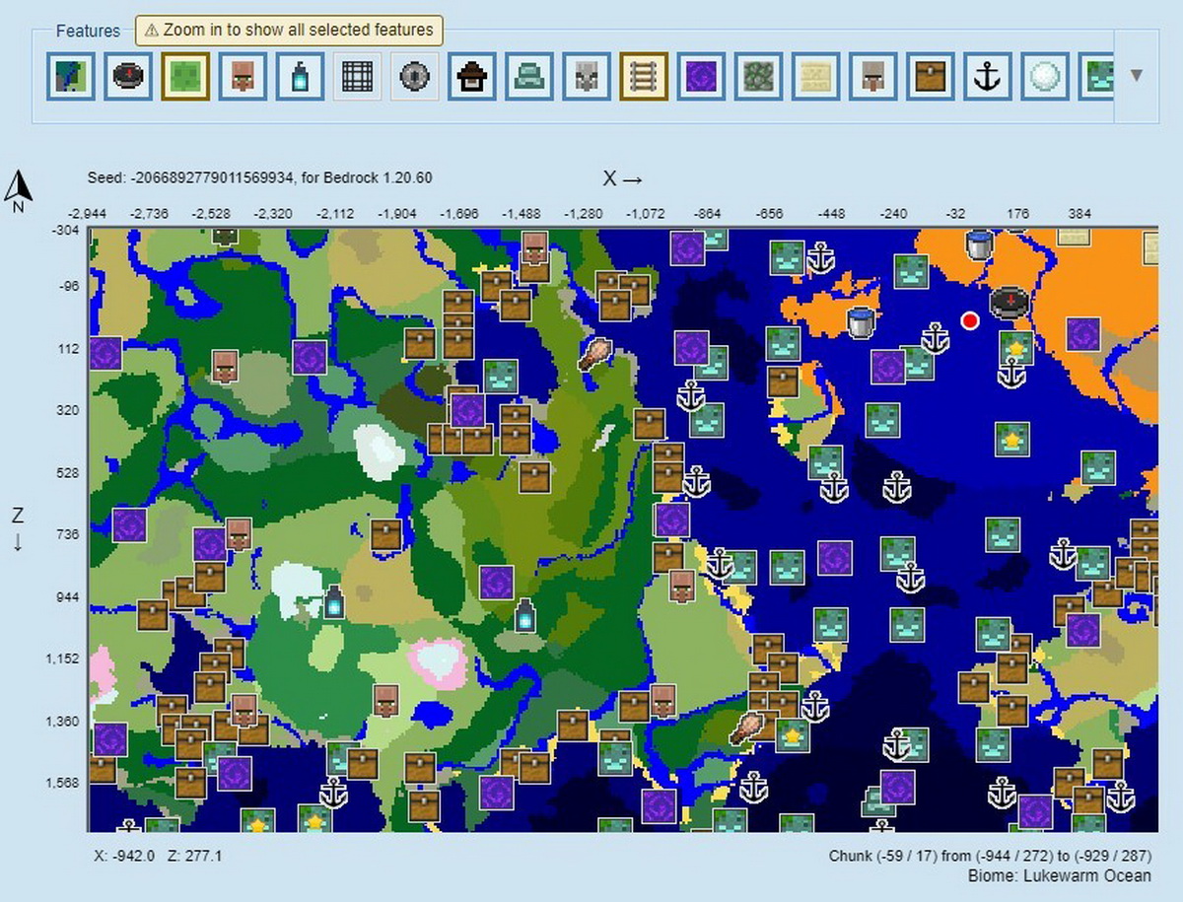Screen dimensions: 1183x902
Task: Select the pillager outpost feature icon
Action: point(585,76)
